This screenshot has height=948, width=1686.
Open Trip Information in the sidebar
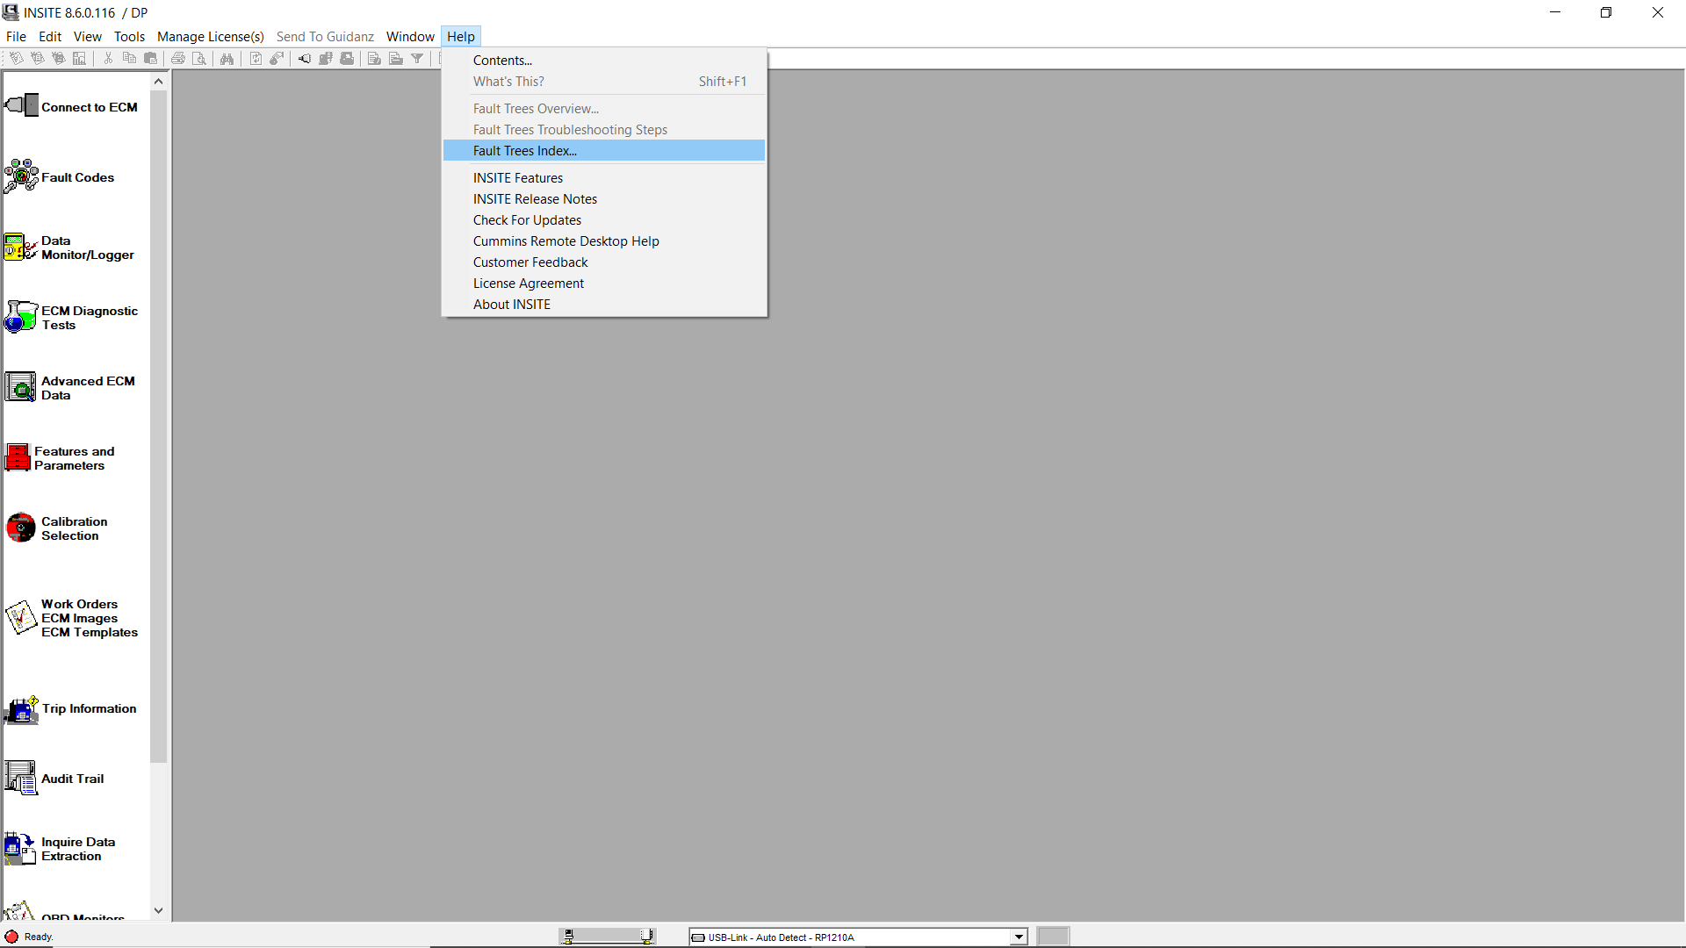point(89,708)
